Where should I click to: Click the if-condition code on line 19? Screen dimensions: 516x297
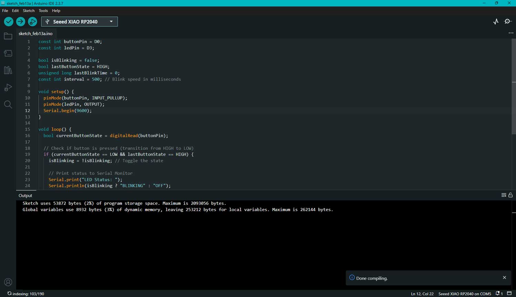(118, 154)
